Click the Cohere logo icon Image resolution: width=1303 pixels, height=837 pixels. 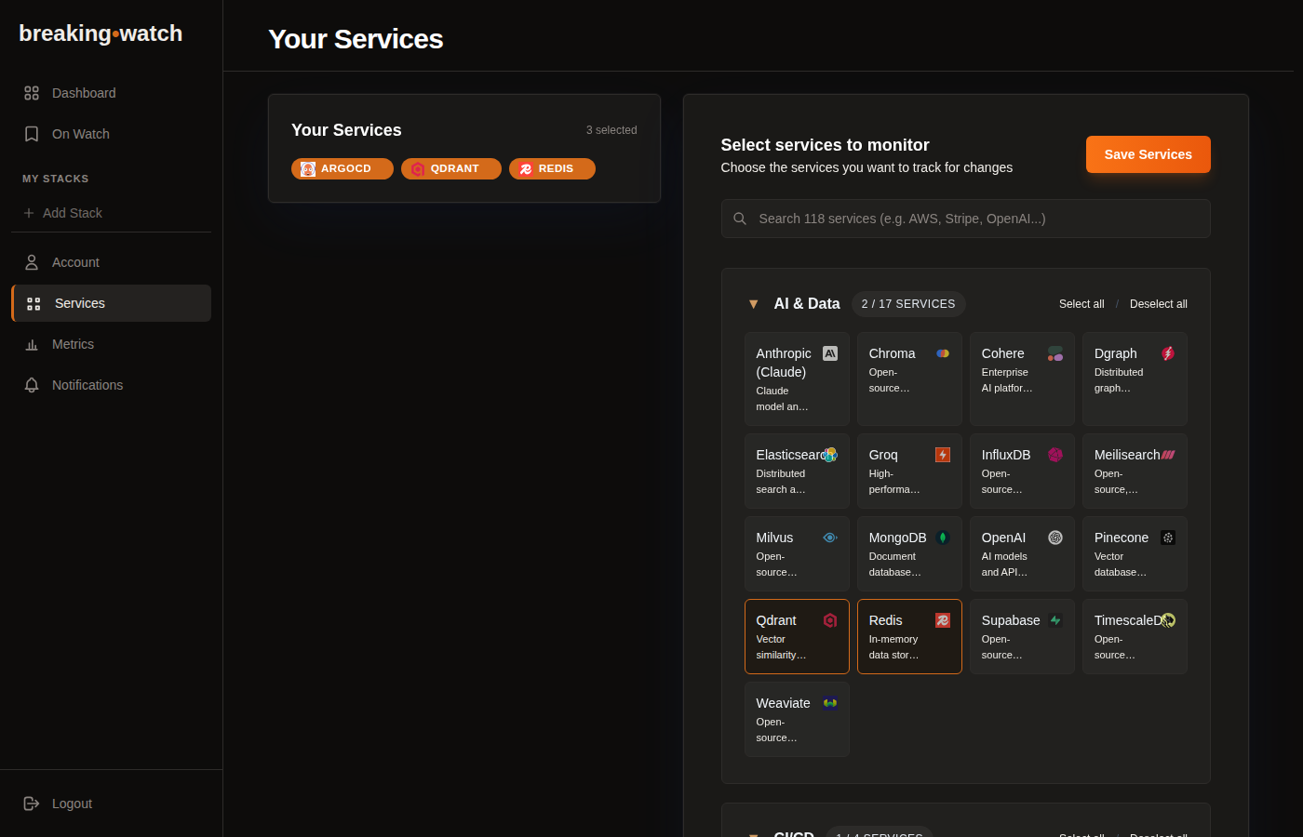[1055, 353]
